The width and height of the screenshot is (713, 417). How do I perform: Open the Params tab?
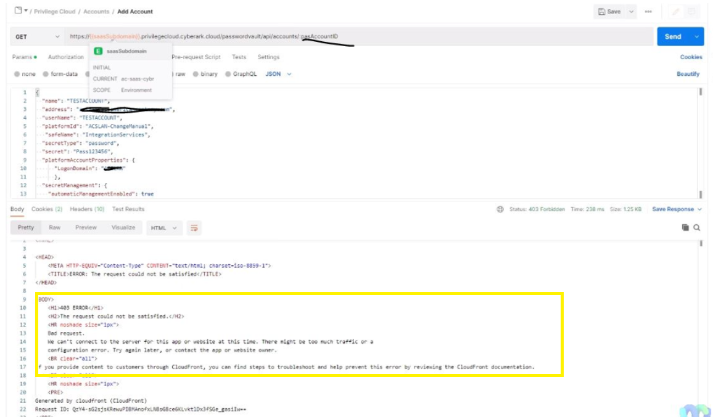click(24, 57)
